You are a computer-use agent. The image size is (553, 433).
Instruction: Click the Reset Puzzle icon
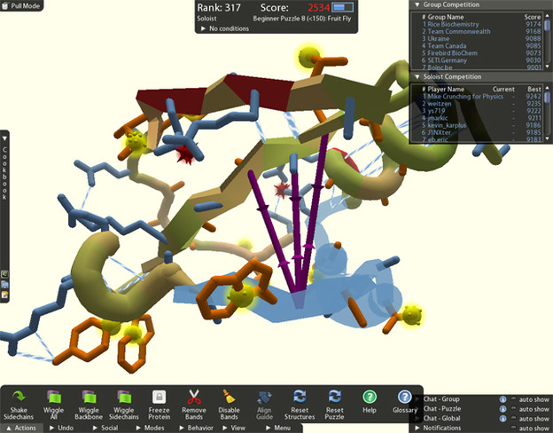334,398
